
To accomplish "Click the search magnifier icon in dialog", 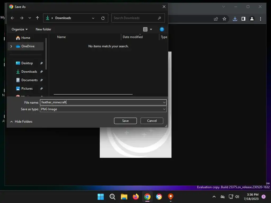I will 159,18.
